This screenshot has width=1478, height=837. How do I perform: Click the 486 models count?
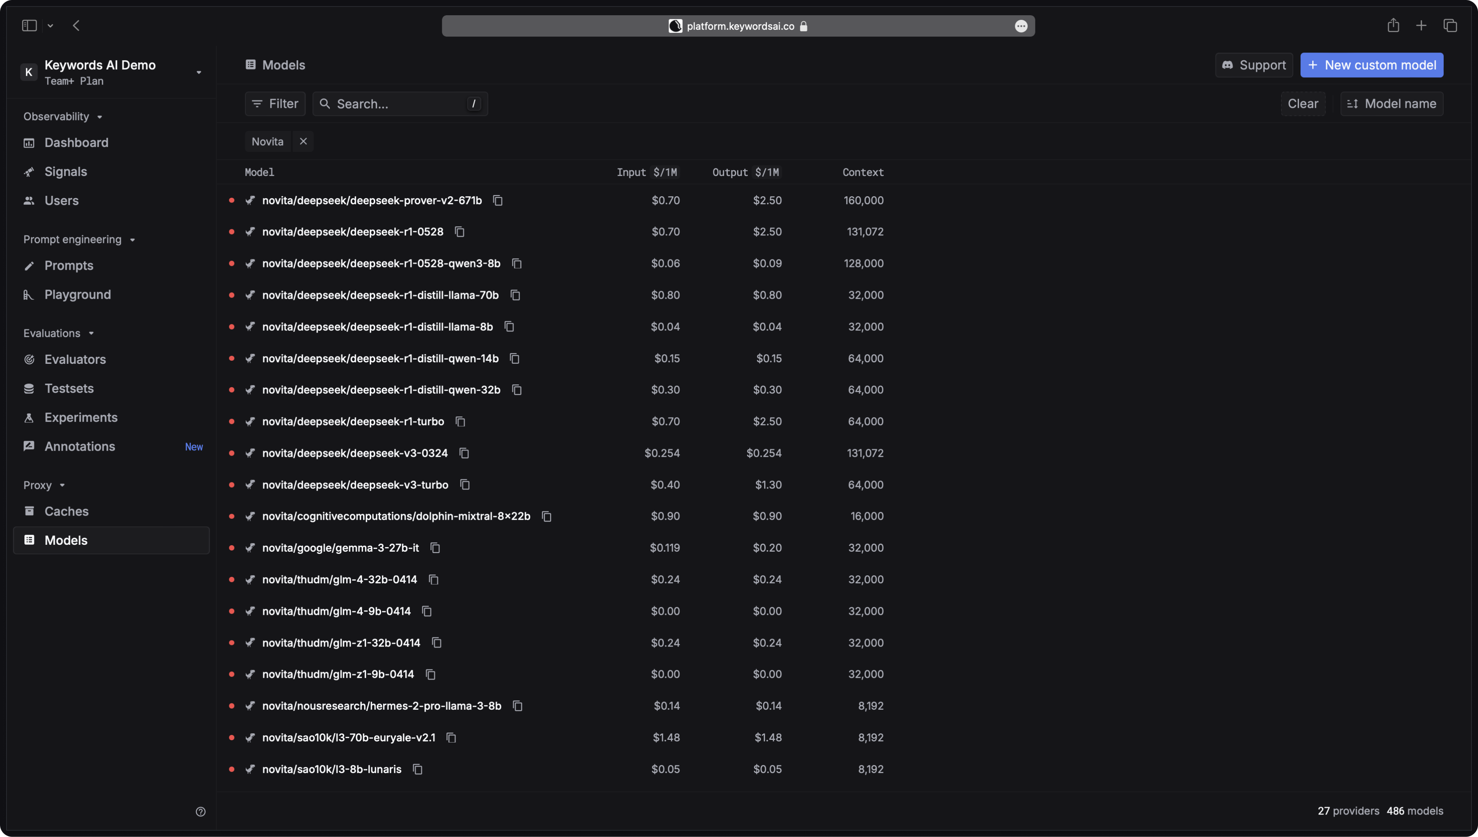coord(1415,811)
